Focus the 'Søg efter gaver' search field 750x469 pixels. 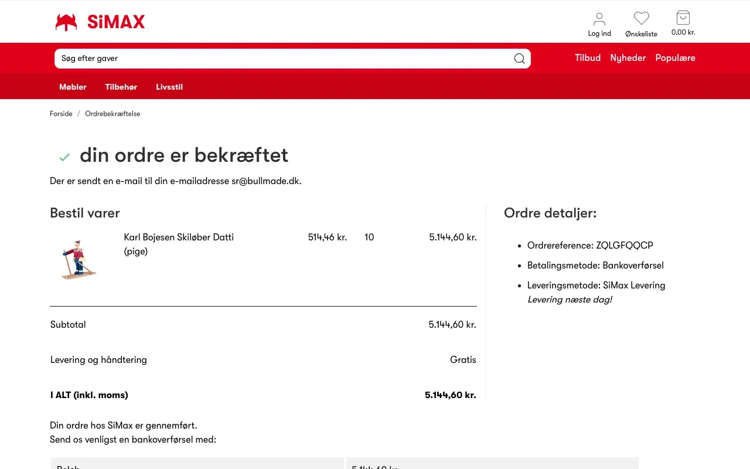coord(281,59)
